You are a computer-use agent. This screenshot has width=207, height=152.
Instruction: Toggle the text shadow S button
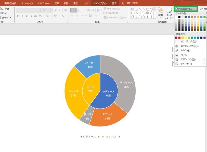(x=31, y=16)
